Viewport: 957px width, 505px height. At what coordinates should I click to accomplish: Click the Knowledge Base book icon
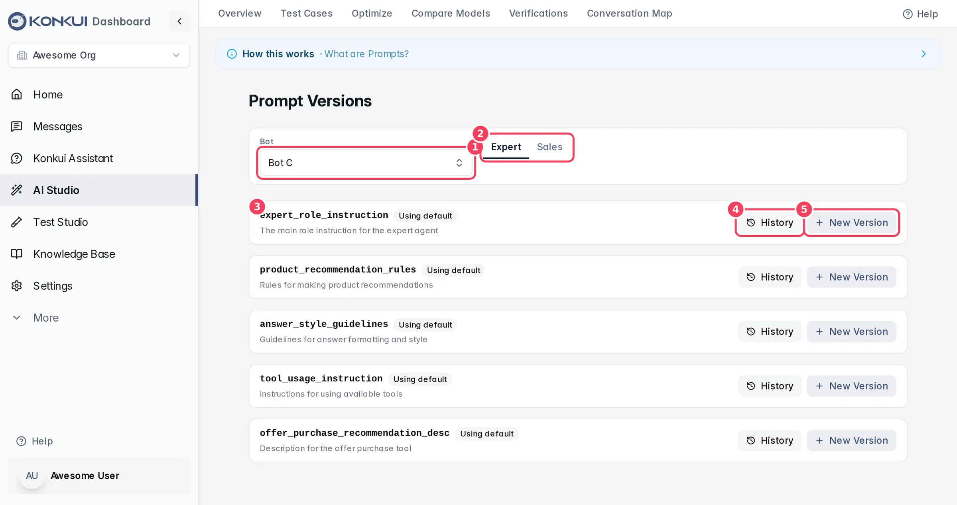(17, 254)
